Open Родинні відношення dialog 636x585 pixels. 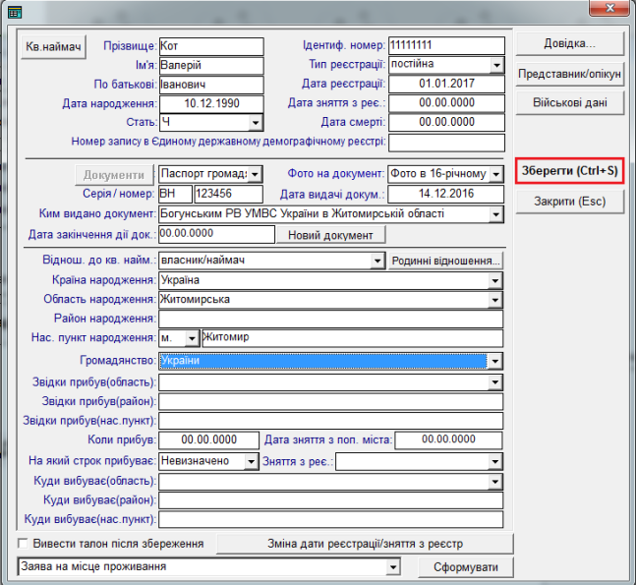446,261
